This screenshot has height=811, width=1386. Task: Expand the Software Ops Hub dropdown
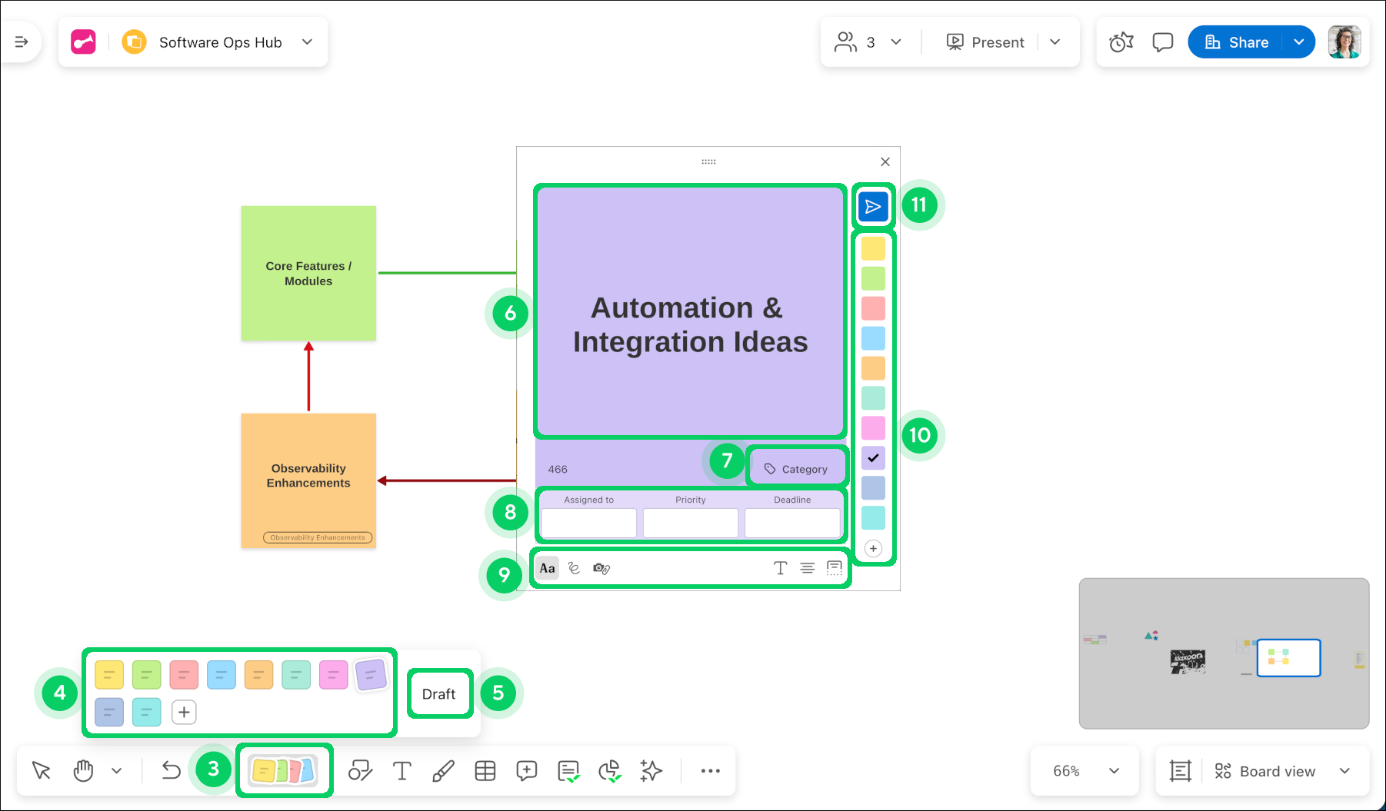point(307,42)
